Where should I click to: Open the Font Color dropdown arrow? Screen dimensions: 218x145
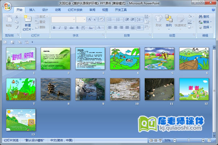tap(103, 28)
